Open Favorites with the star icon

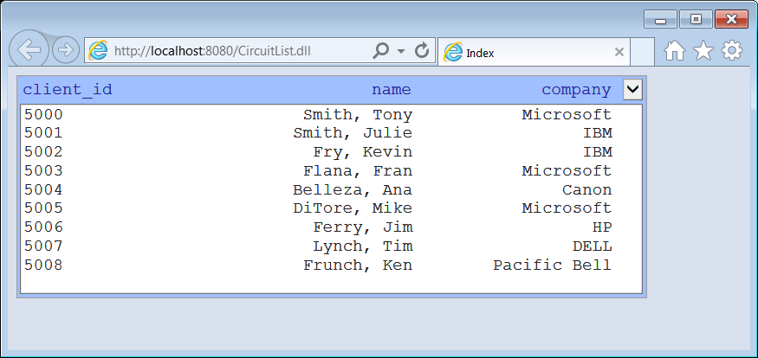pyautogui.click(x=703, y=50)
